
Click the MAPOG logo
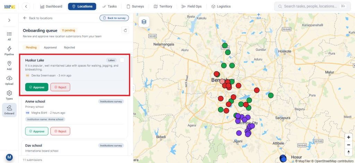point(9,7)
